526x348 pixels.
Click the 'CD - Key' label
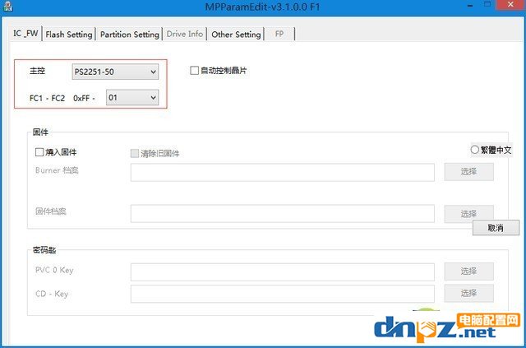pos(52,294)
